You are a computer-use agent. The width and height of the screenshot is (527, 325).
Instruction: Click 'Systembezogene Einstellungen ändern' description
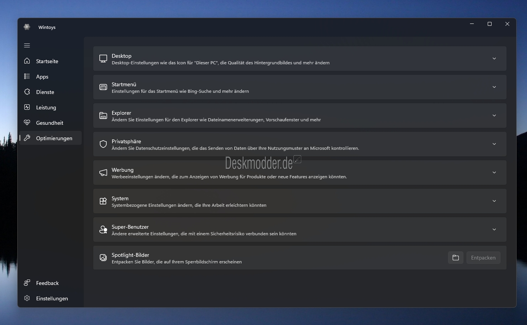click(189, 205)
